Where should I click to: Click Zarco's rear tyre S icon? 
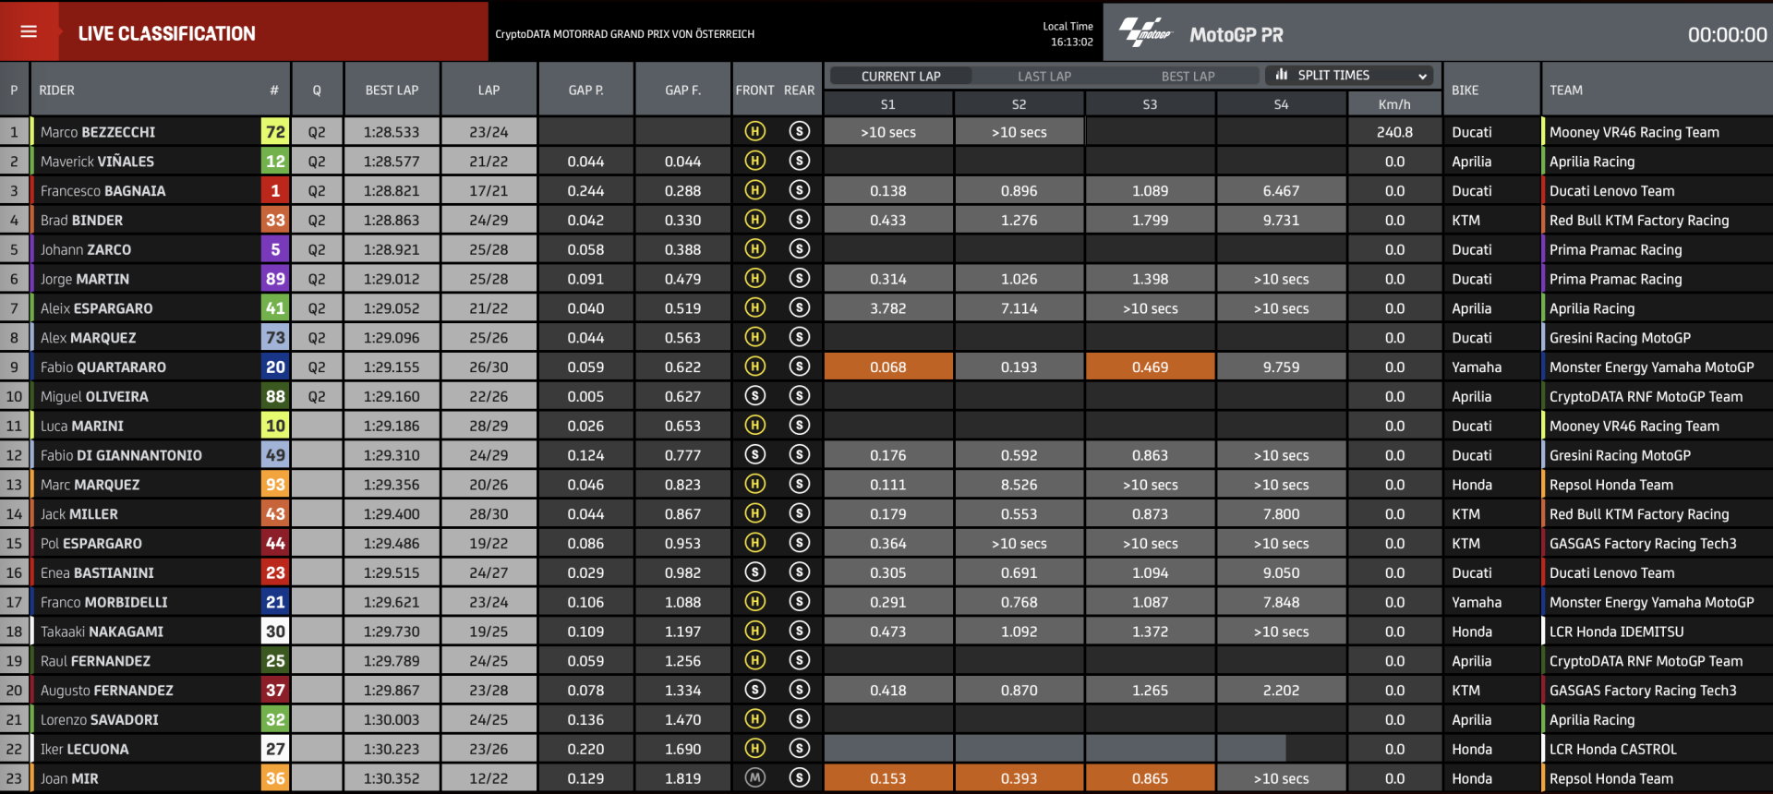pyautogui.click(x=800, y=249)
